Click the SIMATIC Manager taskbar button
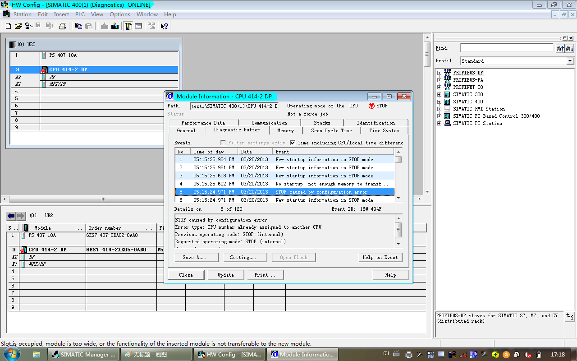This screenshot has width=577, height=361. (83, 354)
